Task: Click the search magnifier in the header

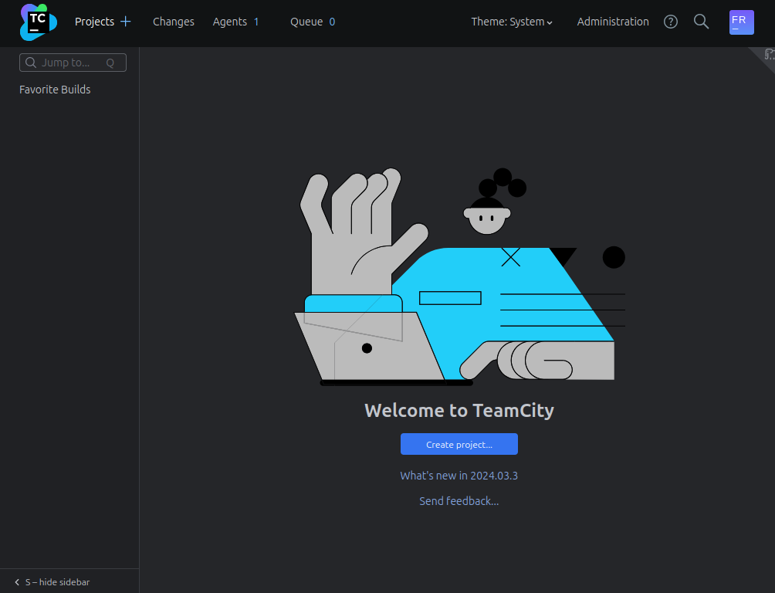Action: 701,22
